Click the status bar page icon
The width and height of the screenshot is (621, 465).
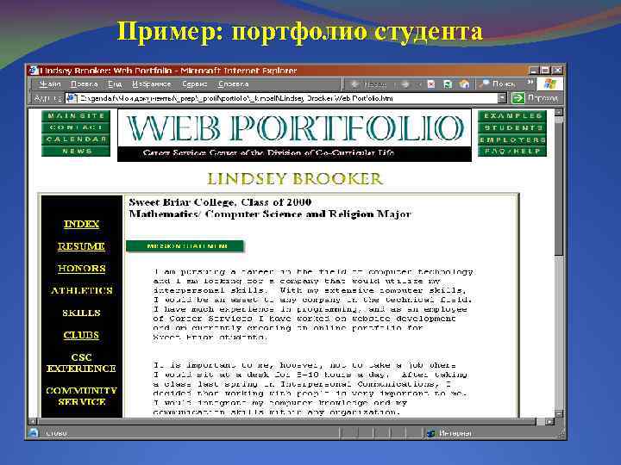click(34, 432)
